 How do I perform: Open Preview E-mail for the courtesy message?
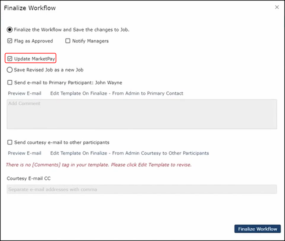tap(25, 153)
